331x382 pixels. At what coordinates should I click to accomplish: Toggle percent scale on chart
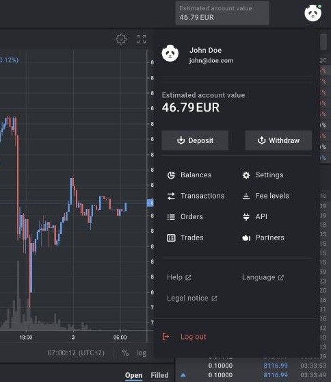click(x=125, y=353)
